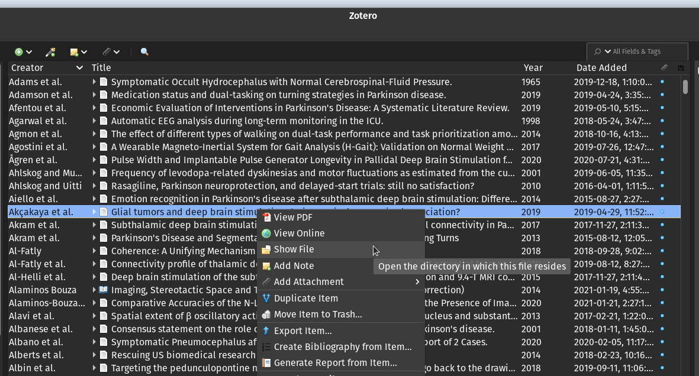
Task: Click the Move Item to Trash bin icon
Action: tap(266, 315)
